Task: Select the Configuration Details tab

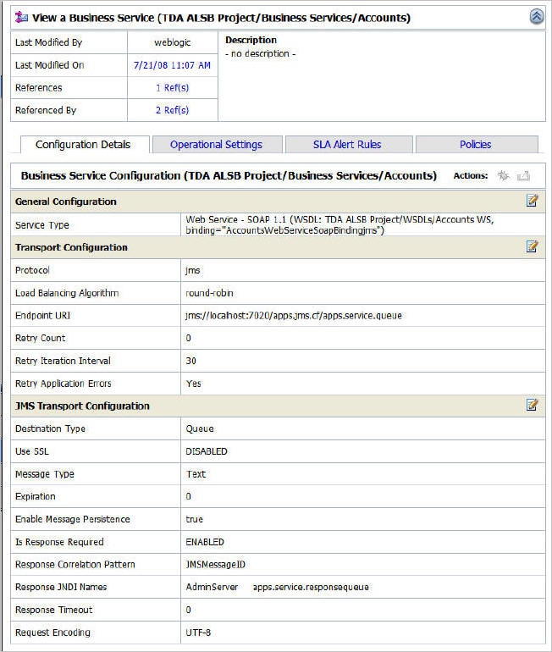Action: click(x=83, y=144)
